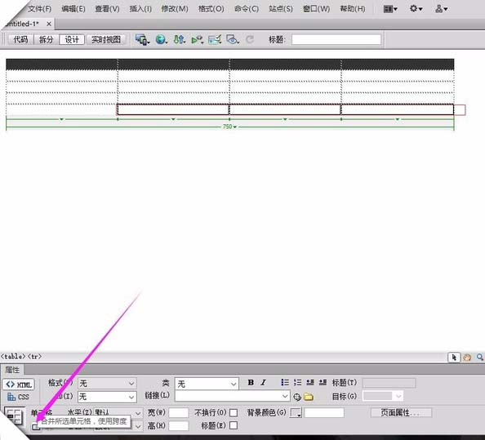The width and height of the screenshot is (485, 440).
Task: Open the 修改(M) menu
Action: (175, 9)
